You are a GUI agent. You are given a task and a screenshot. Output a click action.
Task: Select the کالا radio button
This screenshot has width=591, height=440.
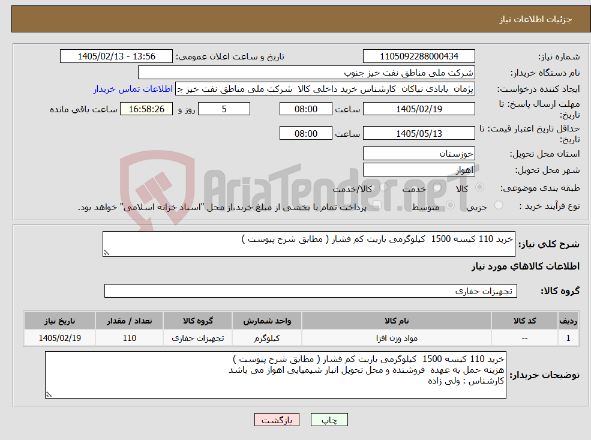coord(480,187)
